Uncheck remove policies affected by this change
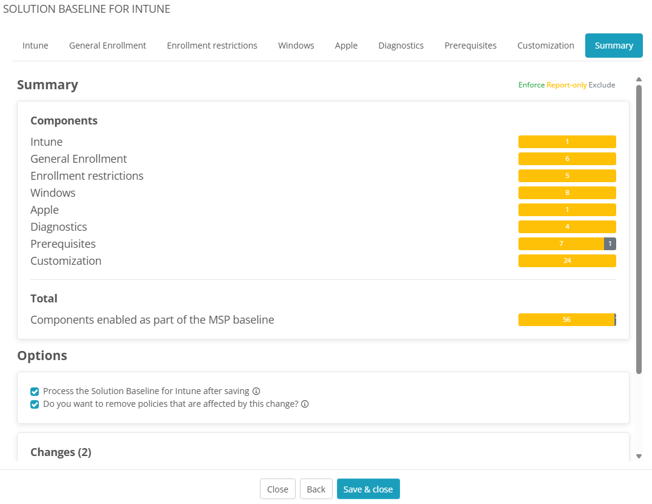Image resolution: width=652 pixels, height=504 pixels. coord(35,404)
